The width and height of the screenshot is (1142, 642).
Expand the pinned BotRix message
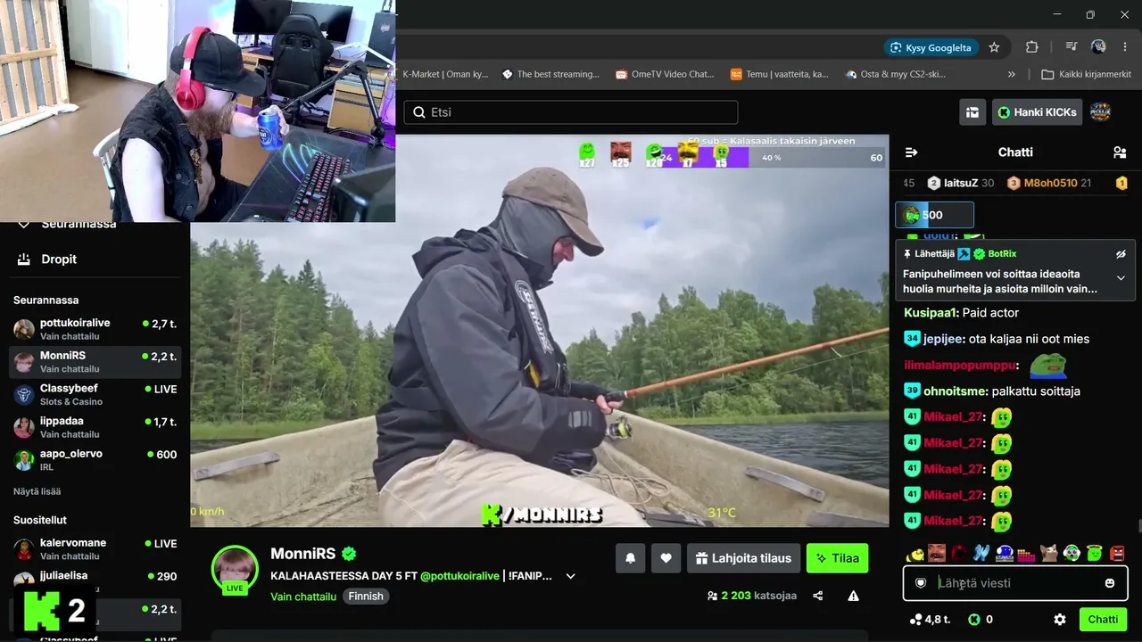[x=1121, y=278]
